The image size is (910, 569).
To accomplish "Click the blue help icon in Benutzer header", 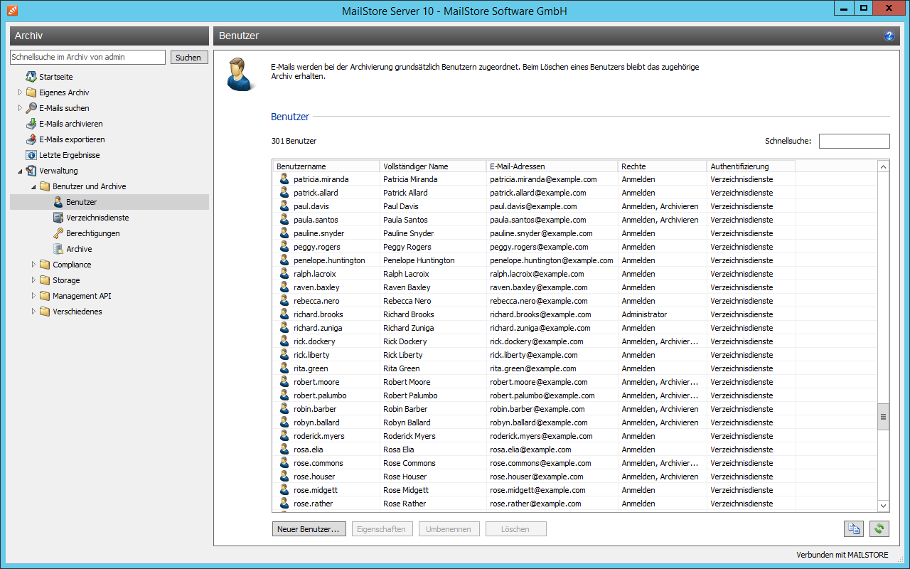I will (x=889, y=36).
